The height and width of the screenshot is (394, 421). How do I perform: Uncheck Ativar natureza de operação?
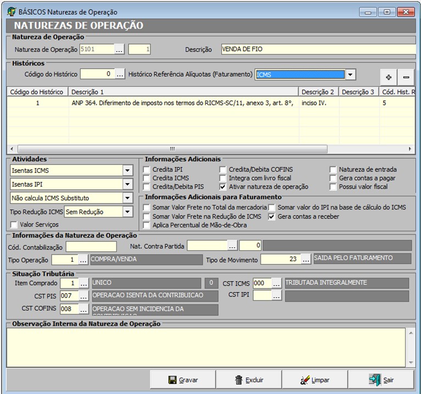(223, 187)
